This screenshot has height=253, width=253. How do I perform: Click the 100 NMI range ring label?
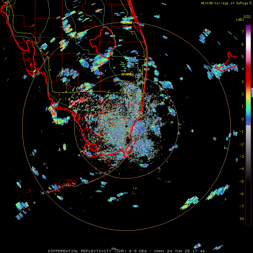[126, 22]
